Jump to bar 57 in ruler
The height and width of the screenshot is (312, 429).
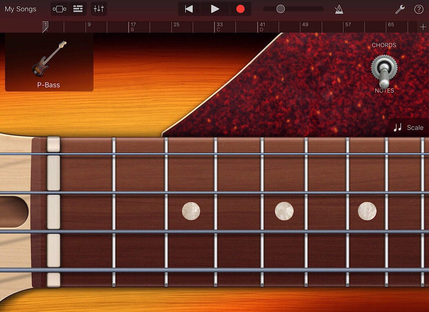click(x=348, y=25)
